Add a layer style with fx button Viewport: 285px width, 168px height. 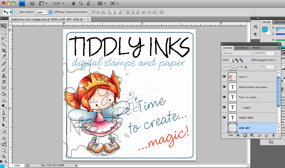238,135
